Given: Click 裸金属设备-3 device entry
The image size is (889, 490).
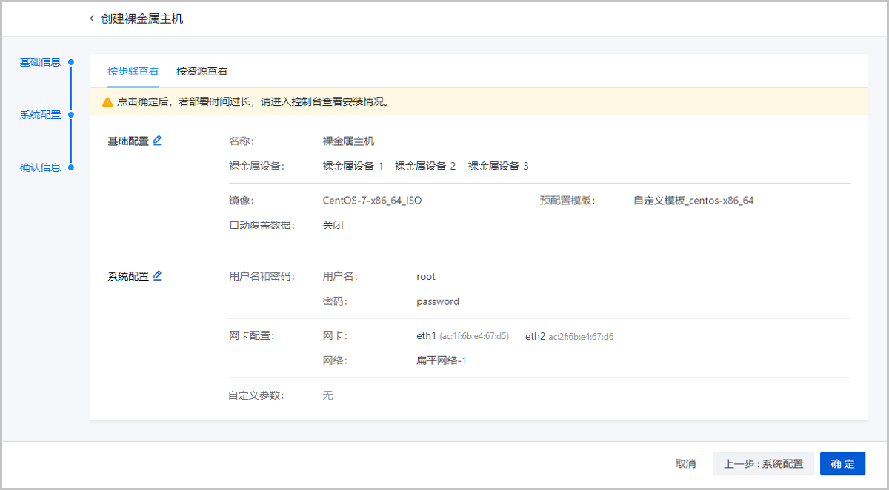Looking at the screenshot, I should (498, 166).
